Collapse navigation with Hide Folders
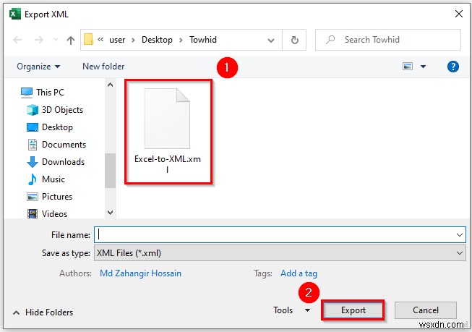This screenshot has height=332, width=472. [x=43, y=312]
